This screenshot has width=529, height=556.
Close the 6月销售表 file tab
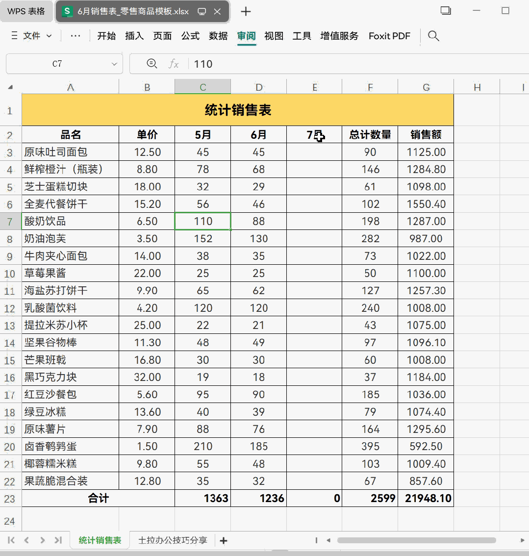(217, 12)
